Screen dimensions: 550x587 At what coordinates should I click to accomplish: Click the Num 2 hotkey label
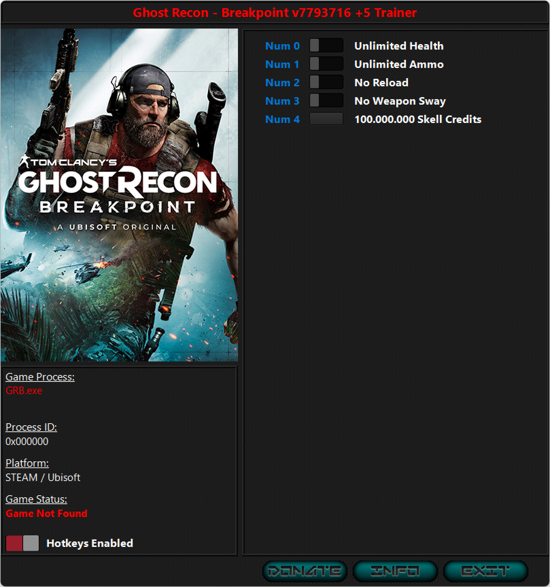click(282, 83)
